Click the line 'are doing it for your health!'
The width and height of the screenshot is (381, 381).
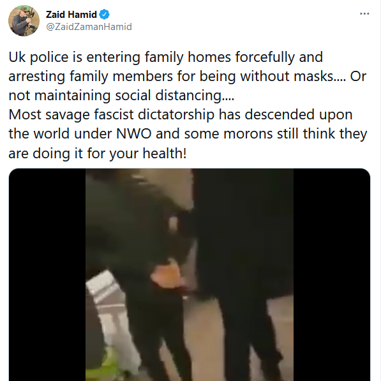98,153
